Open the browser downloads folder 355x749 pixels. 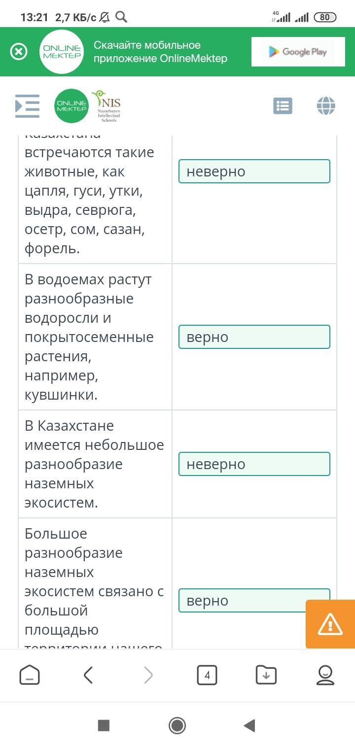(x=266, y=675)
